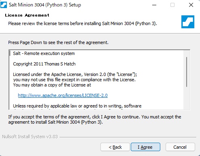
Task: Go back with the < Back button
Action: coord(115,147)
